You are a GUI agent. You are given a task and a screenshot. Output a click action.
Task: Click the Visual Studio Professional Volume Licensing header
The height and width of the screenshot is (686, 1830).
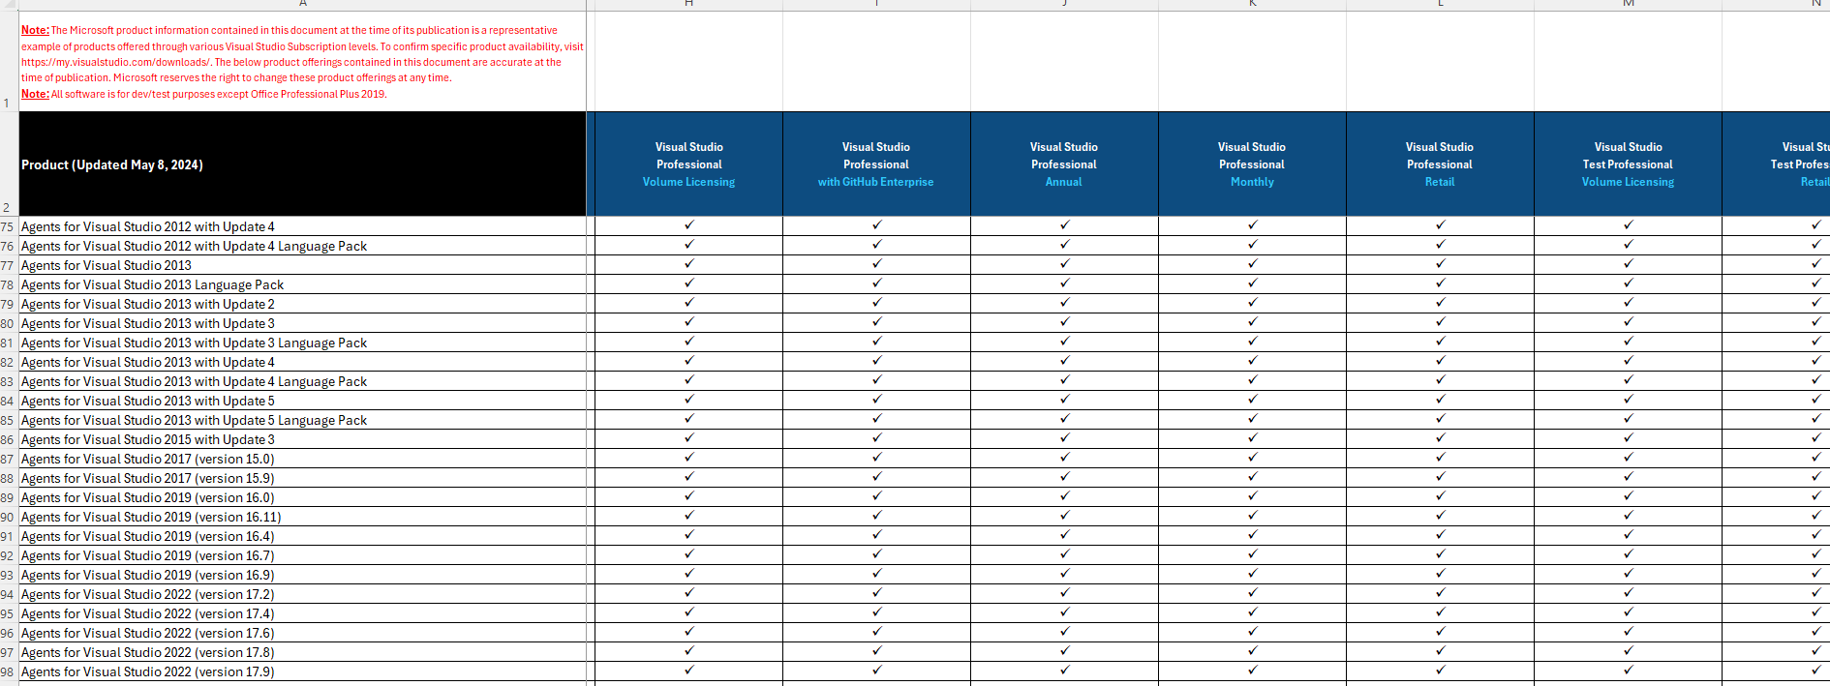coord(688,164)
